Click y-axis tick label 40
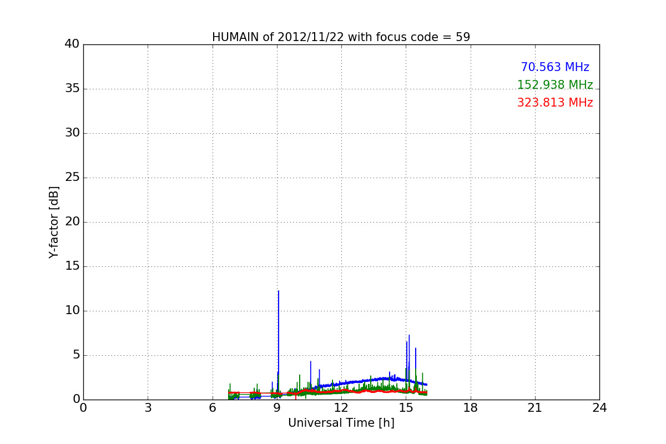The width and height of the screenshot is (666, 444). tap(72, 44)
